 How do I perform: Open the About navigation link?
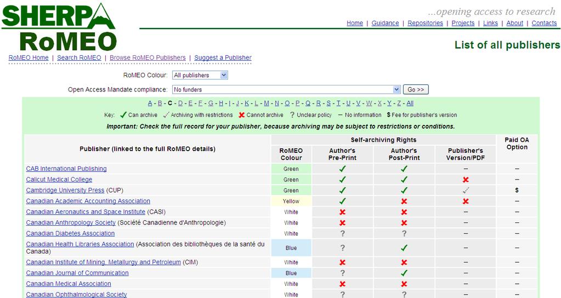coord(514,23)
